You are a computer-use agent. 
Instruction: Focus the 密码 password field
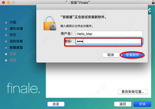click(x=109, y=41)
